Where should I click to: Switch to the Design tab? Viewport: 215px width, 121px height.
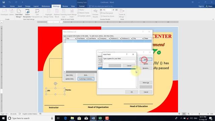[28, 6]
